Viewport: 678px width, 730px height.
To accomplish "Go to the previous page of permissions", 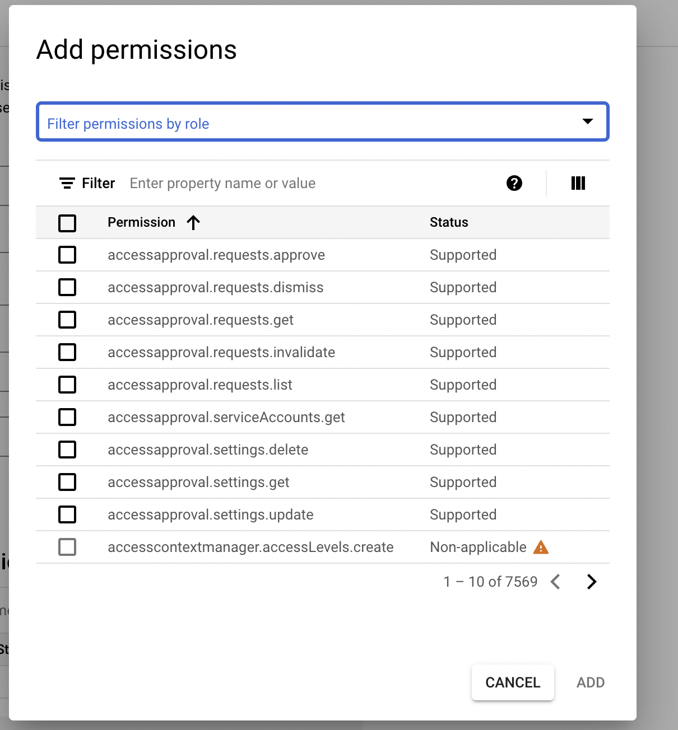I will [x=555, y=582].
